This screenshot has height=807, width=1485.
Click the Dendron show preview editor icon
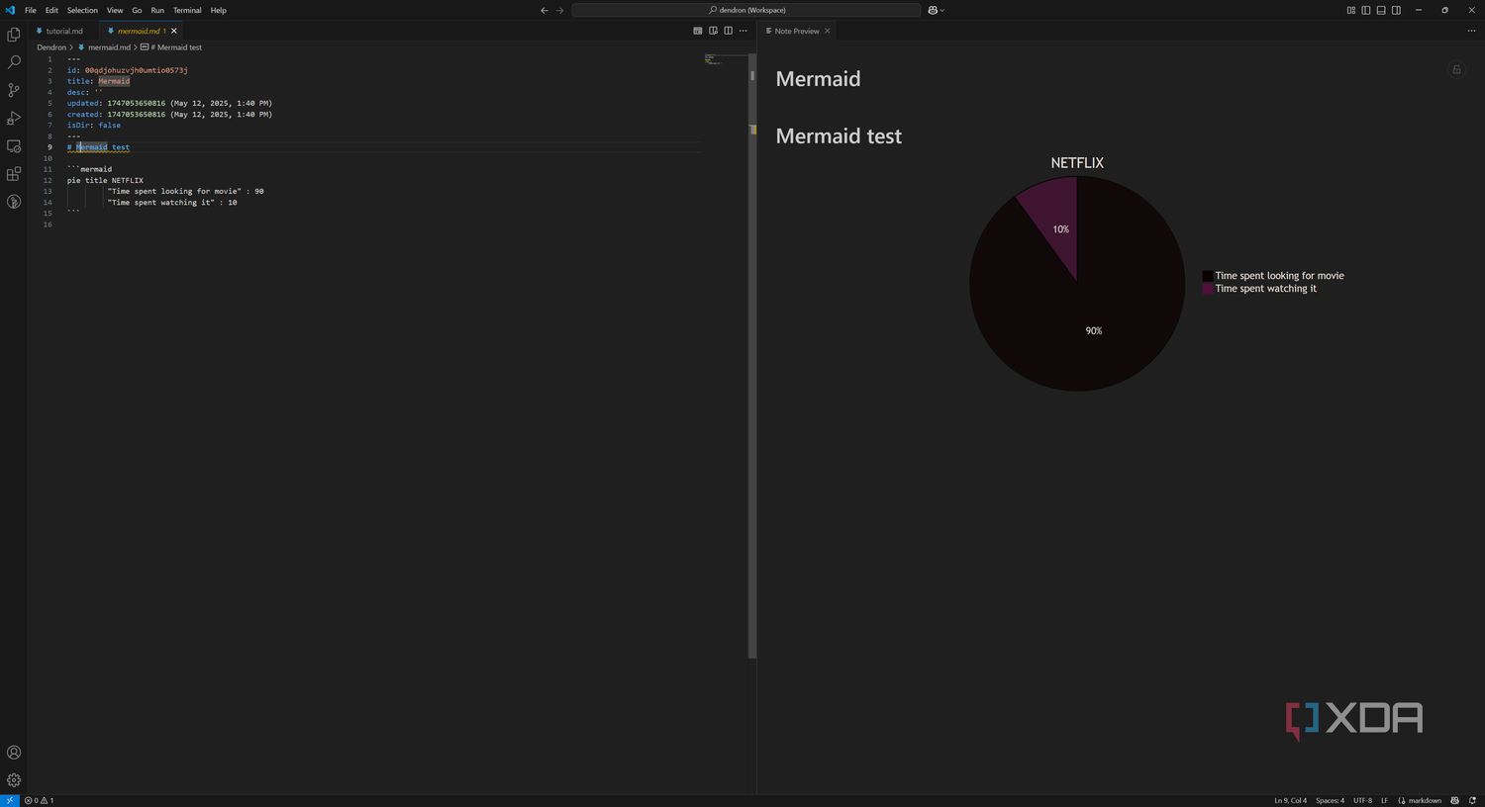(698, 31)
